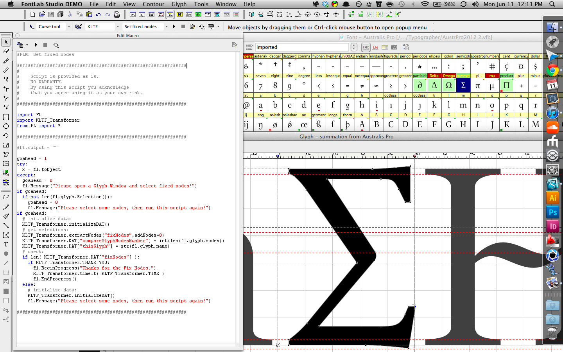The height and width of the screenshot is (352, 563).
Task: Run the macro in the Edit Macro panel
Action: pyautogui.click(x=36, y=45)
